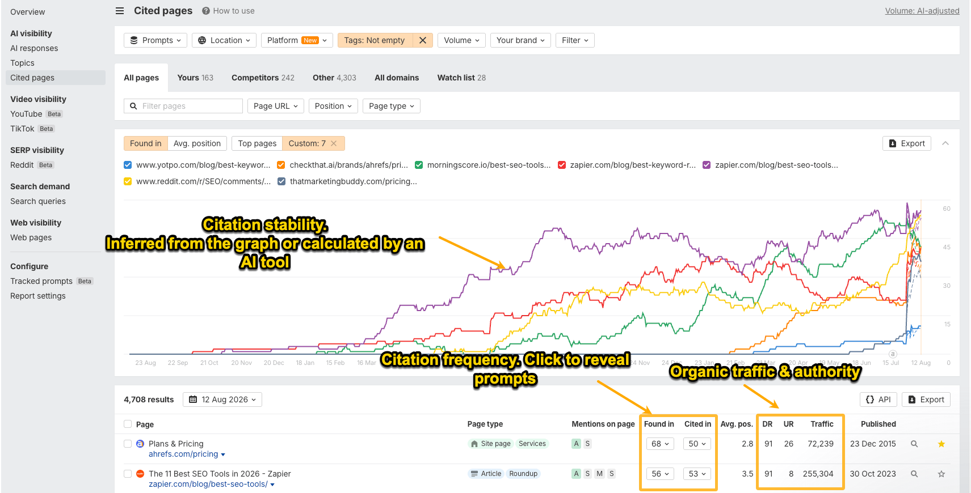Open the Reddit SERP visibility report

(22, 165)
